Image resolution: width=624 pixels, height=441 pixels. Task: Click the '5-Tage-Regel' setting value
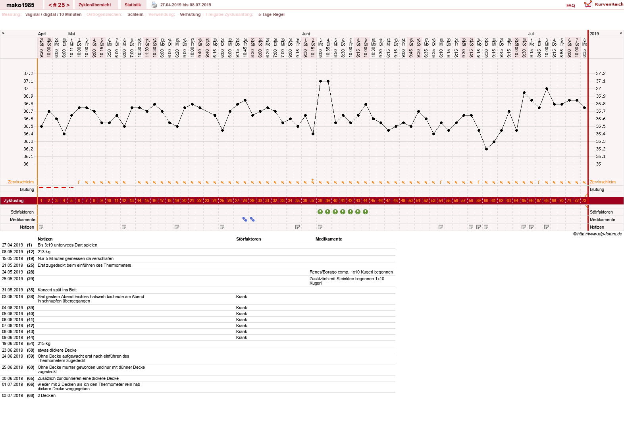click(272, 14)
